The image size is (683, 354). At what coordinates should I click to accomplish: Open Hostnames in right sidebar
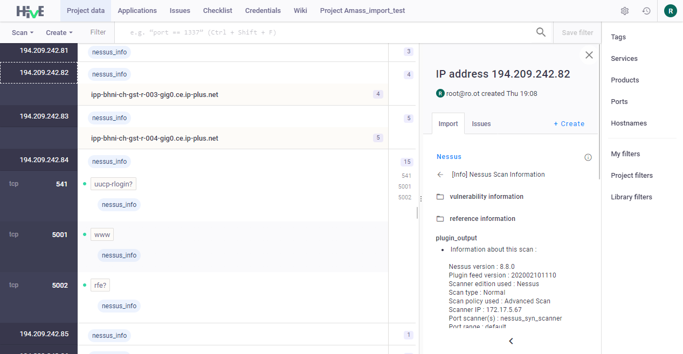[x=629, y=123]
